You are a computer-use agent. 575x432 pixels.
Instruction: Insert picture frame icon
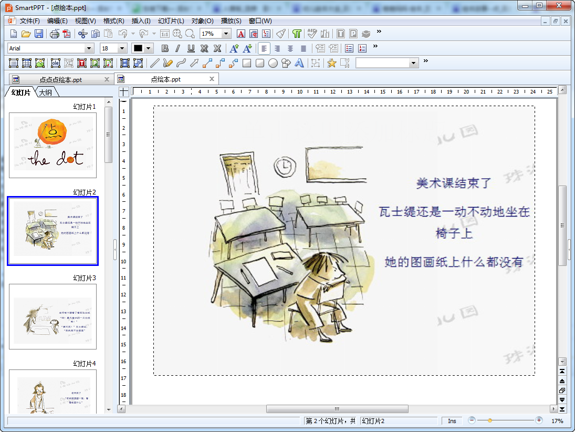click(40, 63)
